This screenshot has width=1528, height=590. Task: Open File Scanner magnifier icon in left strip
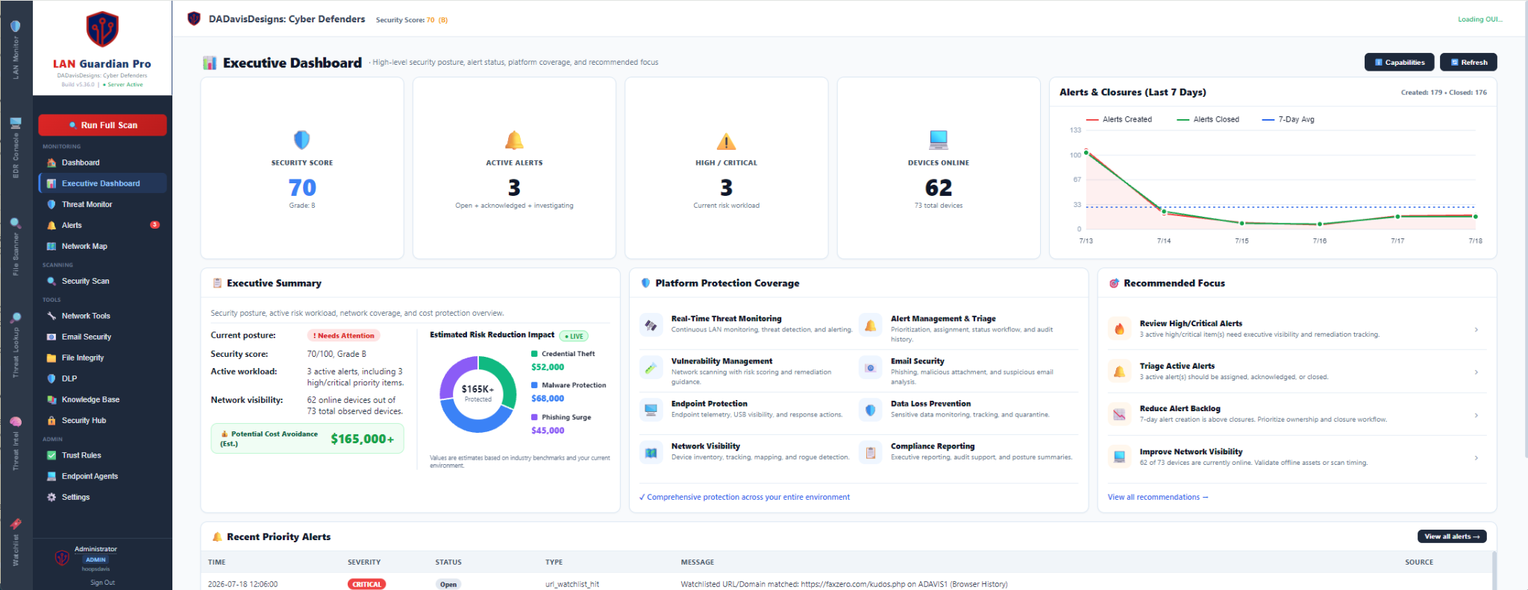click(x=16, y=223)
